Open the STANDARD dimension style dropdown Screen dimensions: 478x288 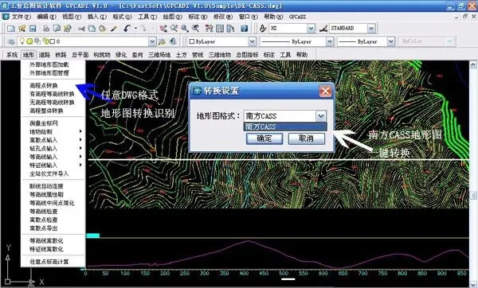[x=371, y=29]
